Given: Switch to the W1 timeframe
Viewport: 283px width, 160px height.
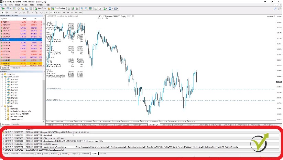Looking at the screenshot, I should tap(76, 13).
